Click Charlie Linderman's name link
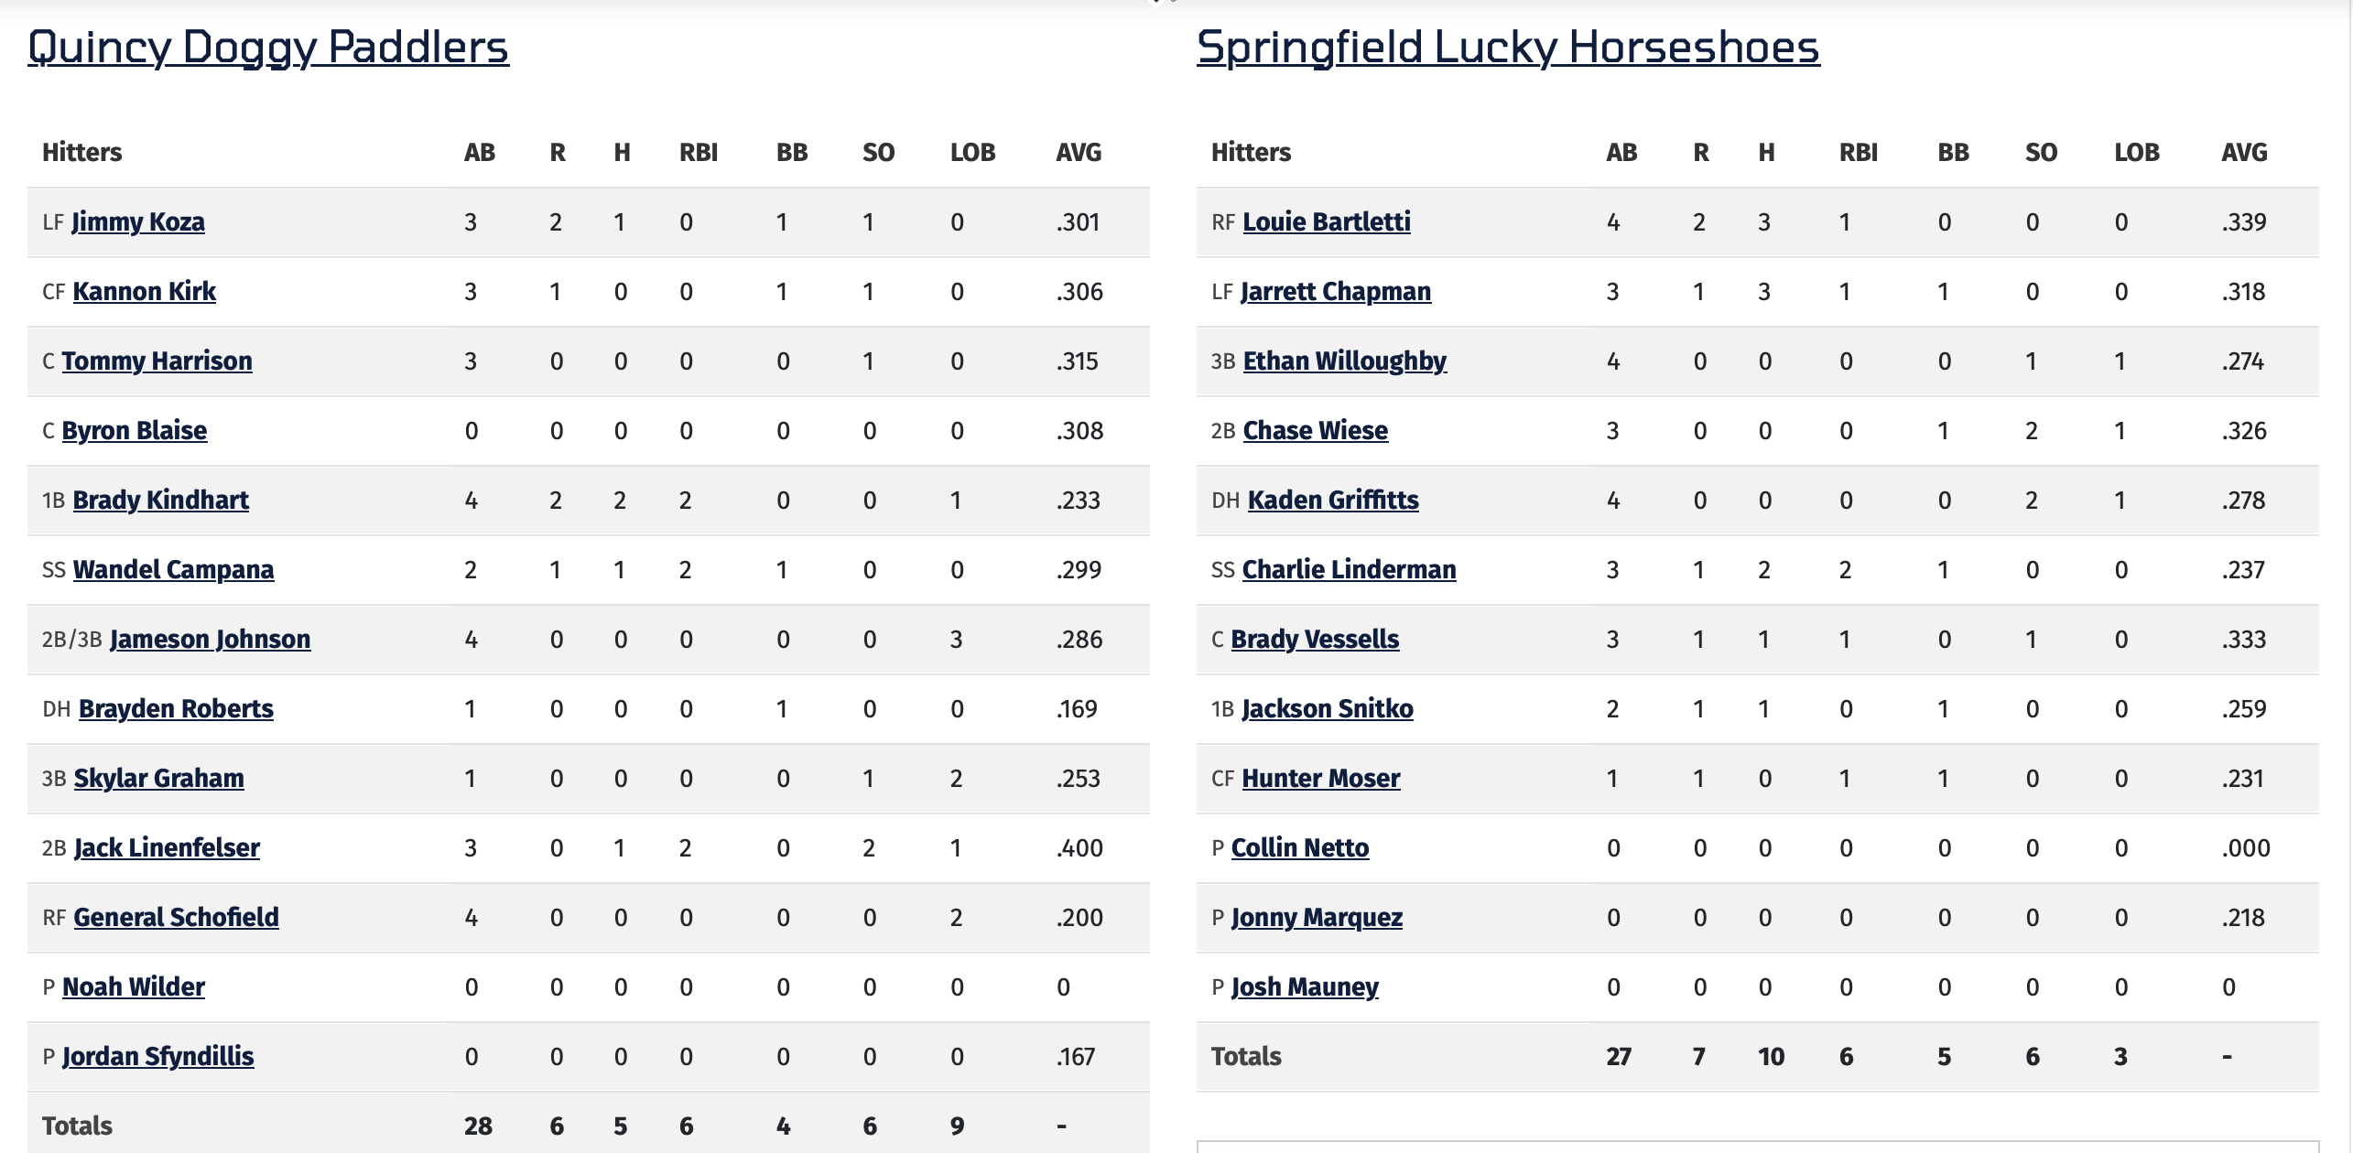Image resolution: width=2353 pixels, height=1153 pixels. [1350, 570]
